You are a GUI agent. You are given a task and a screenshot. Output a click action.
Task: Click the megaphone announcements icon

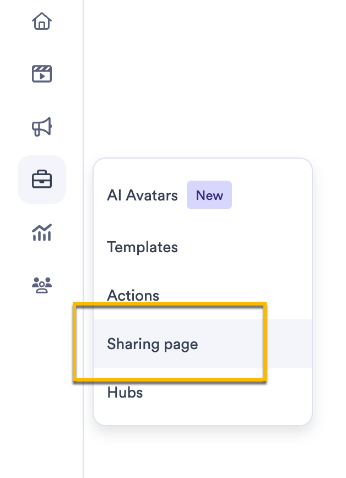[42, 126]
